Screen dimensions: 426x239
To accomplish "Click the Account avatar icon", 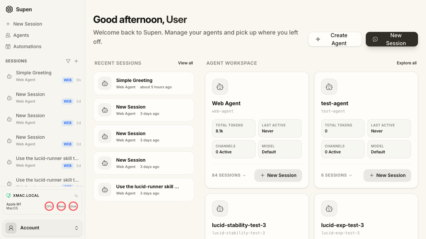I will 11,228.
